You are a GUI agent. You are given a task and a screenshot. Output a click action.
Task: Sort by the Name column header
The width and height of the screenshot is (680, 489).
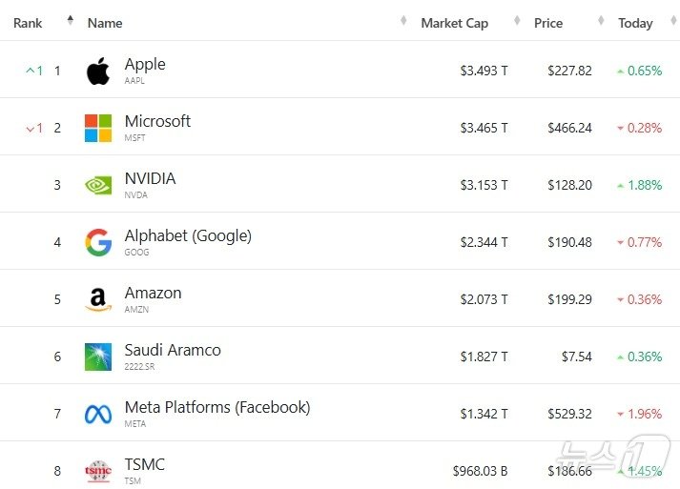105,23
